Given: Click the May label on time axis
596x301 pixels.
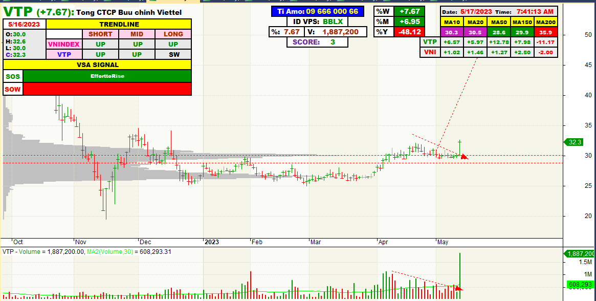Looking at the screenshot, I should [x=443, y=242].
